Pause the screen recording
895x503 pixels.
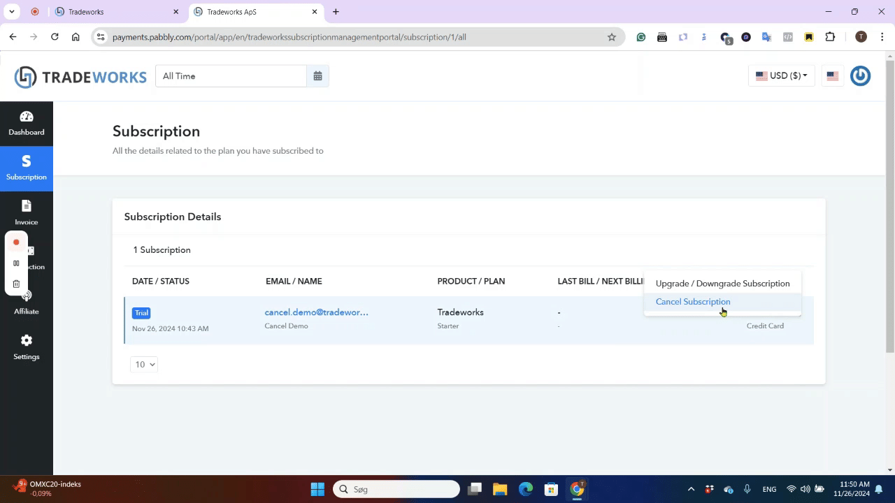pyautogui.click(x=16, y=263)
